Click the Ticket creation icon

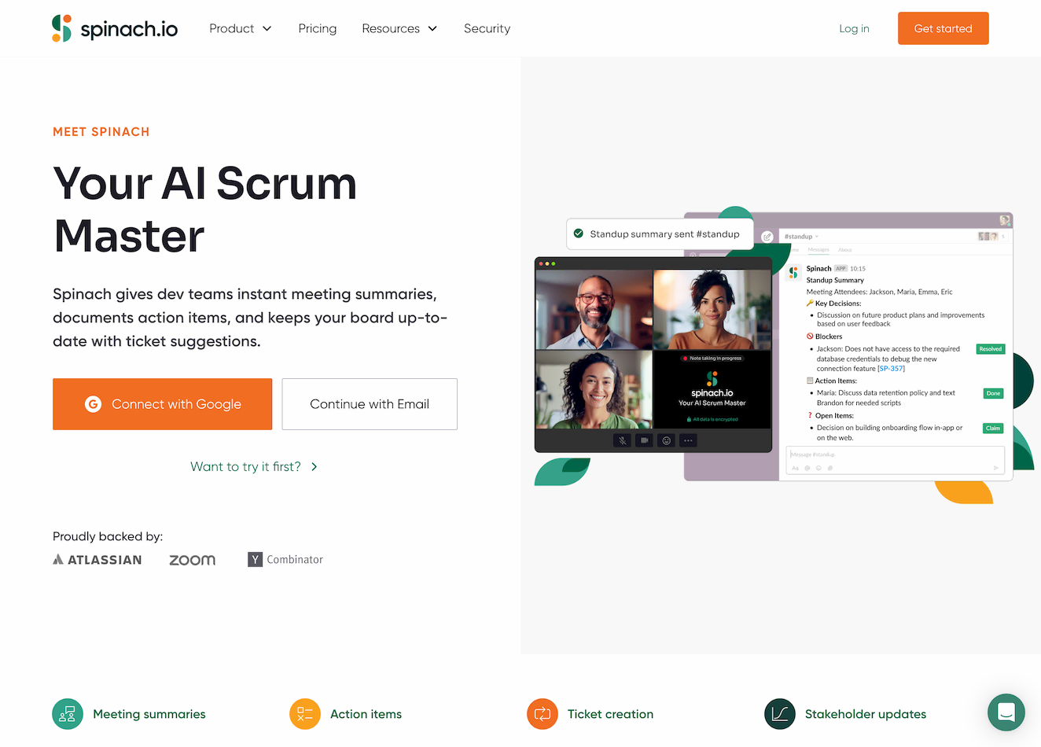[543, 714]
